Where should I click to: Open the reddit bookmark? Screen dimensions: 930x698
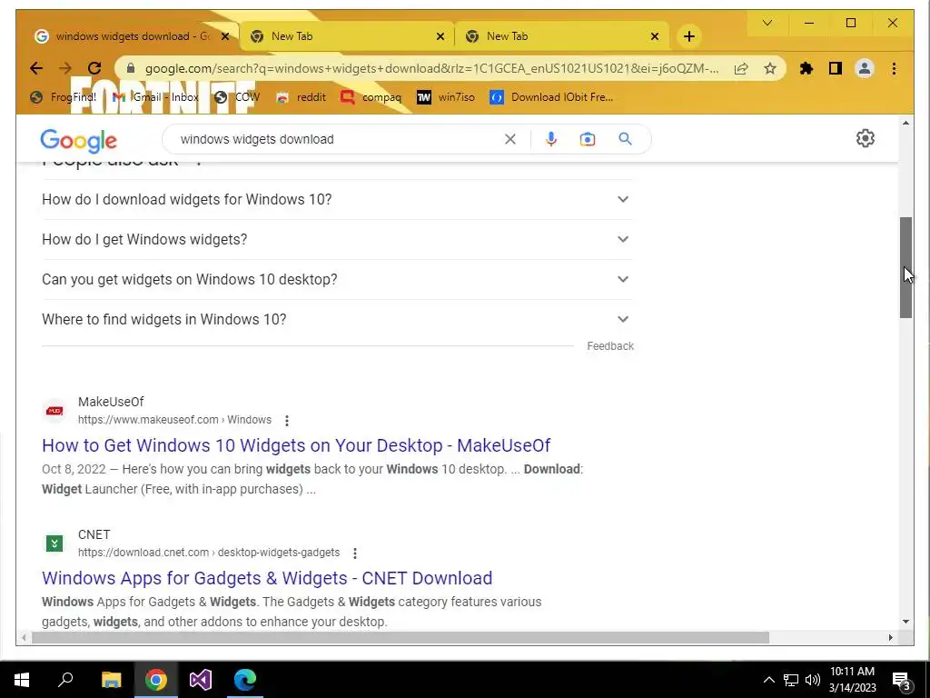(x=302, y=96)
